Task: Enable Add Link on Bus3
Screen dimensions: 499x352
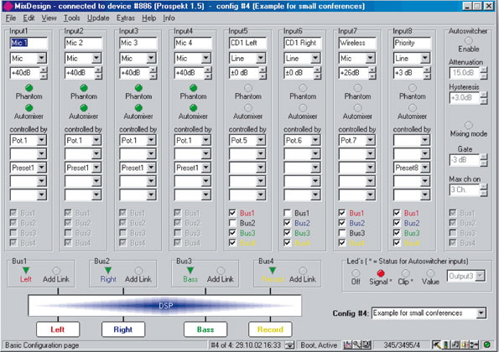Action: pyautogui.click(x=221, y=271)
